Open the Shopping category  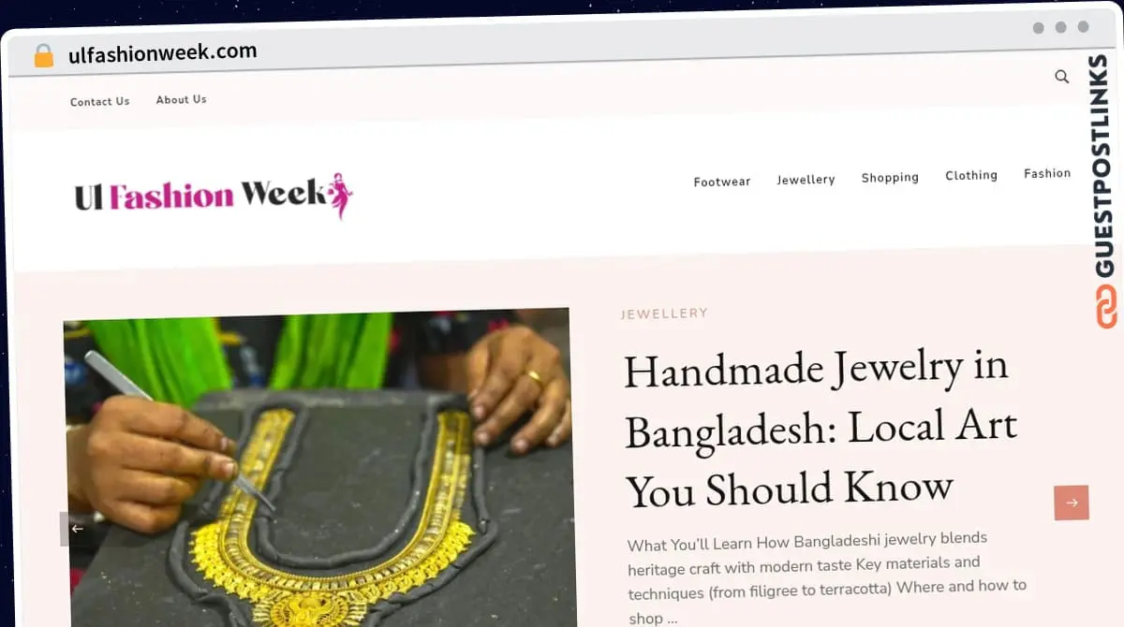tap(890, 177)
